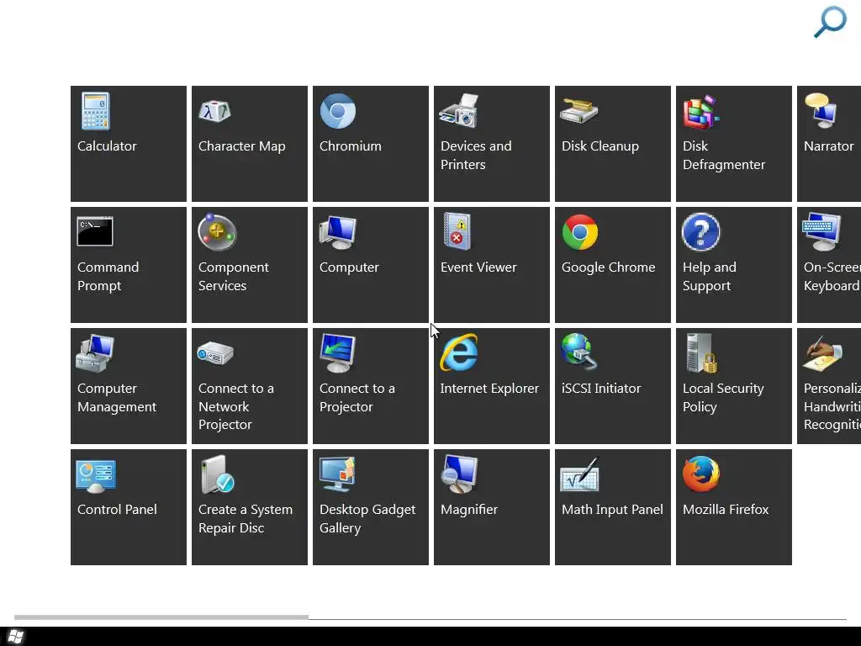This screenshot has height=646, width=861.
Task: Click the Computer icon
Action: click(x=338, y=233)
